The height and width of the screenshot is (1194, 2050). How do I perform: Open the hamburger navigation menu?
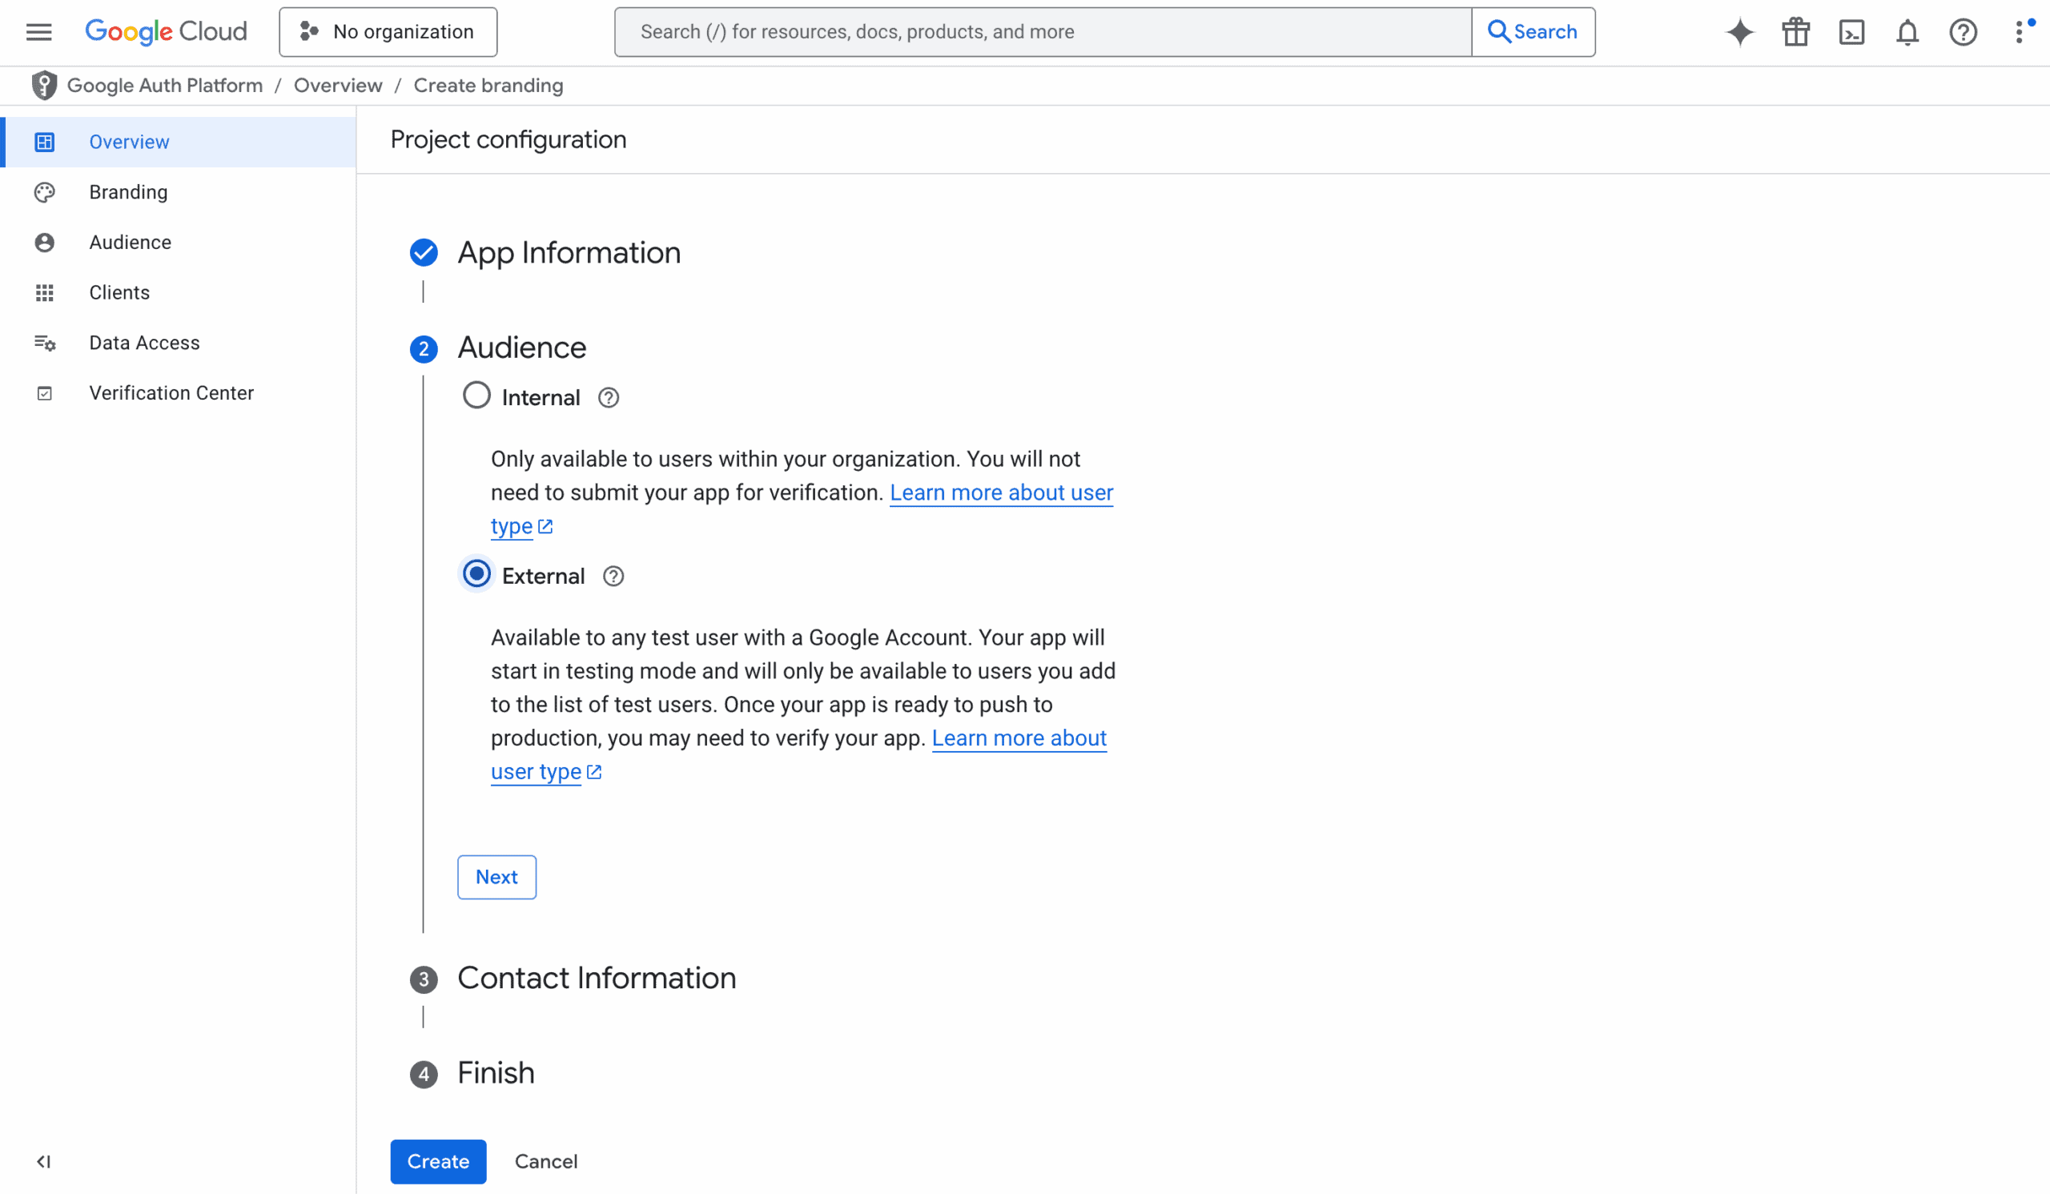(38, 32)
